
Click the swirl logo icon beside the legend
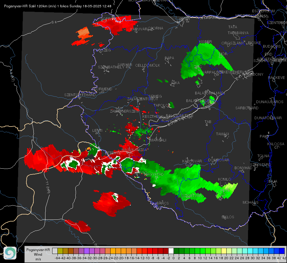tap(10, 253)
